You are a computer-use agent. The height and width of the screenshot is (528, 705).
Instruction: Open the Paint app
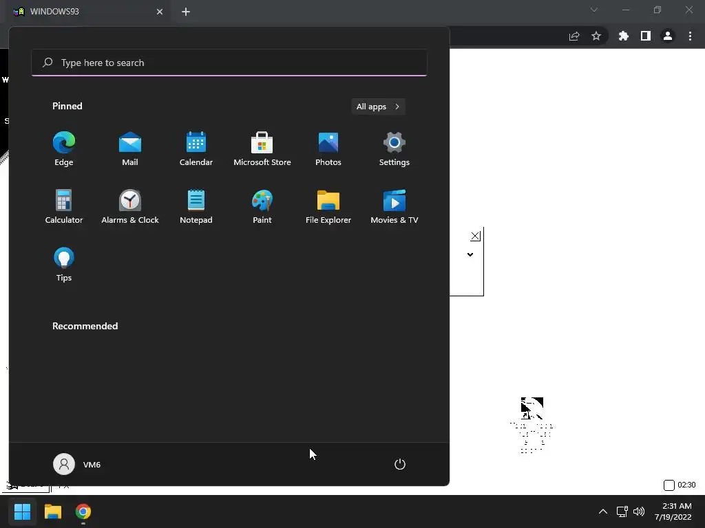(x=262, y=206)
